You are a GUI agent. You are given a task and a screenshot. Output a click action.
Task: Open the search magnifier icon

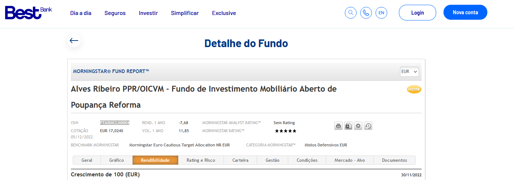click(351, 13)
